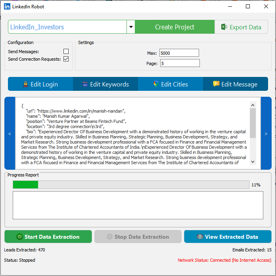The image size is (276, 276).
Task: Minimize the LinkedIn Robot window
Action: click(x=230, y=6)
